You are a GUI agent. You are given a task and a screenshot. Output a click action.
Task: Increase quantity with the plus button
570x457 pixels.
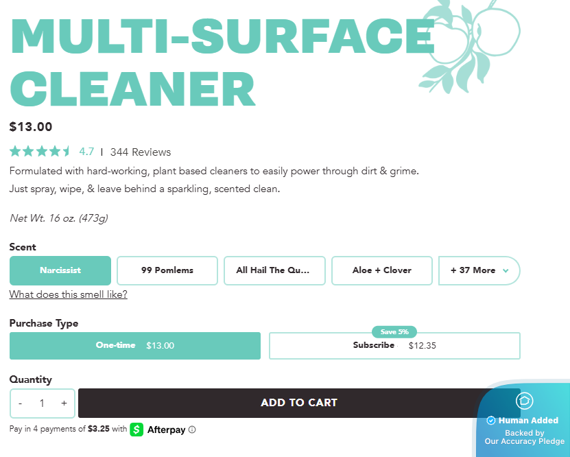coord(64,403)
